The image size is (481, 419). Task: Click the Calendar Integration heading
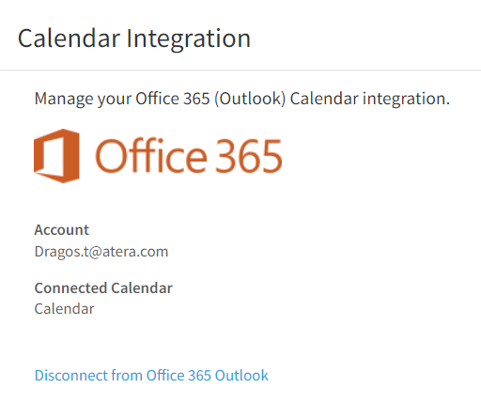click(x=134, y=39)
